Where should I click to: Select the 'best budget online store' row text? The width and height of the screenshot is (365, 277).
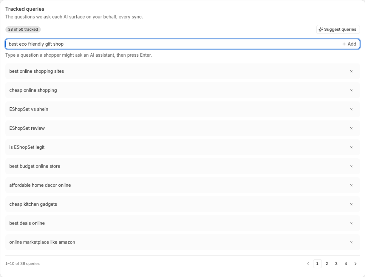pyautogui.click(x=35, y=166)
